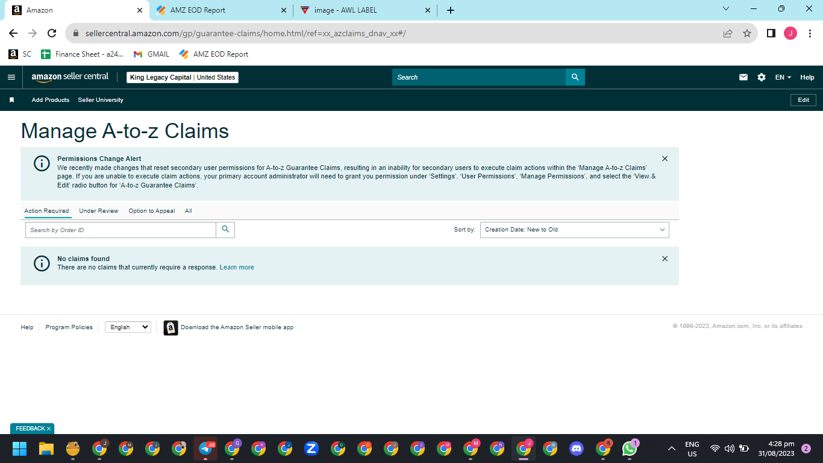This screenshot has height=463, width=823.
Task: Open Discord from the taskbar
Action: click(x=577, y=449)
